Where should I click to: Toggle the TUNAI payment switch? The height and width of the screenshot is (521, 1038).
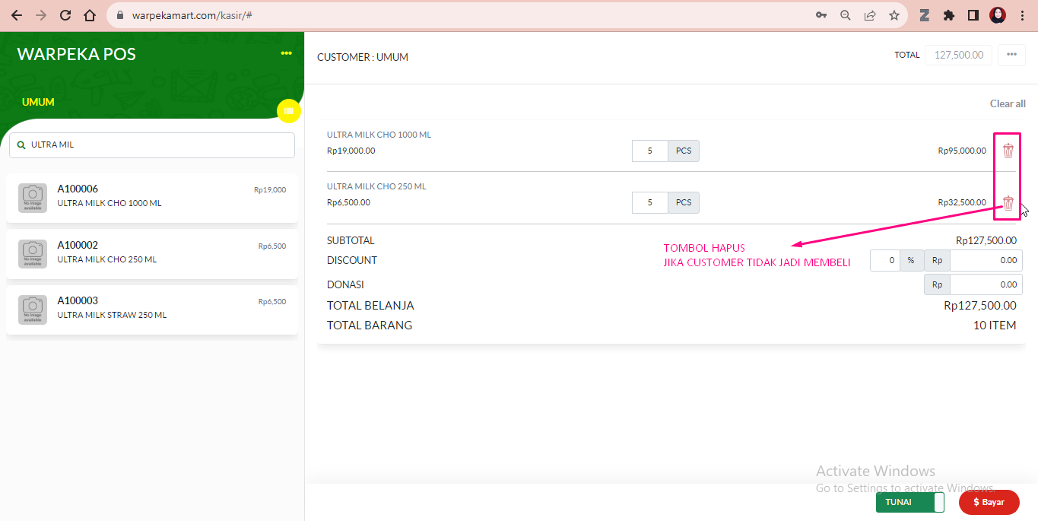(x=910, y=502)
